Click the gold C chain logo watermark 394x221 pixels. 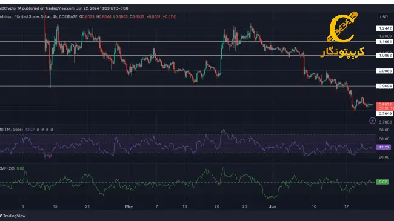point(342,27)
